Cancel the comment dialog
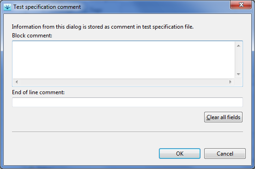Image resolution: width=255 pixels, height=169 pixels. tap(225, 154)
